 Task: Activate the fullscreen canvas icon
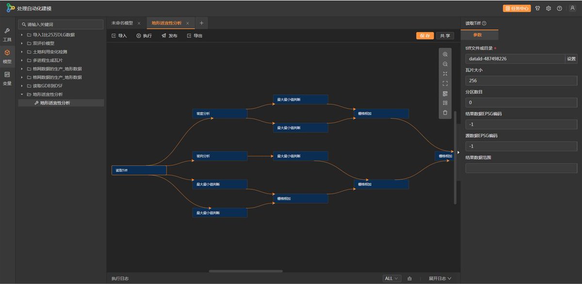click(x=445, y=83)
